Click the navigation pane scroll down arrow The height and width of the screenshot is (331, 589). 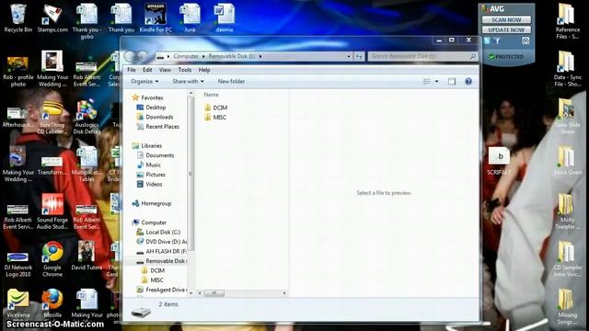[191, 292]
